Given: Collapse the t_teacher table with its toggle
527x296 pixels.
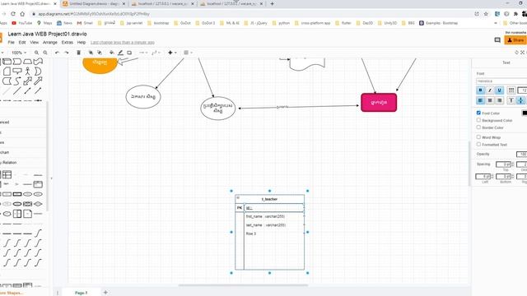Looking at the screenshot, I should pos(238,198).
